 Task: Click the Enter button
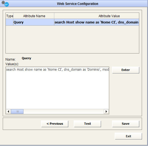[x=126, y=70]
